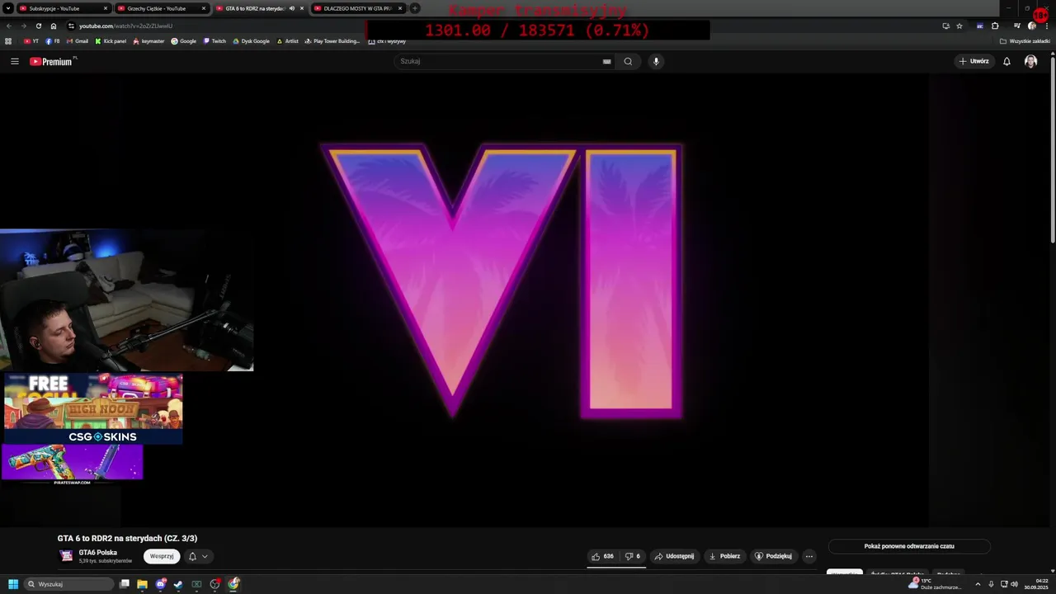Open Kick panel bookmark

coord(111,41)
